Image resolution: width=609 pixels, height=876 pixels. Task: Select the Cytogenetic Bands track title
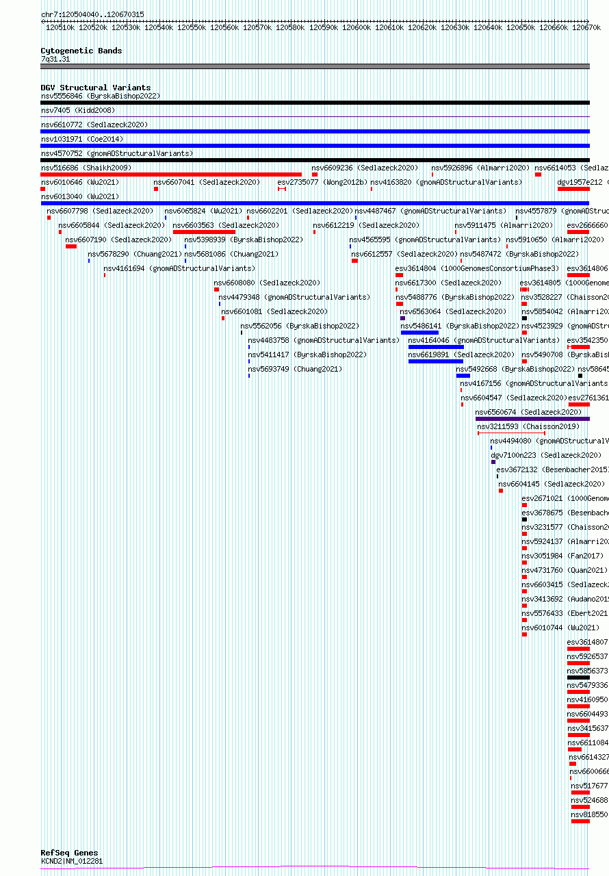(81, 51)
